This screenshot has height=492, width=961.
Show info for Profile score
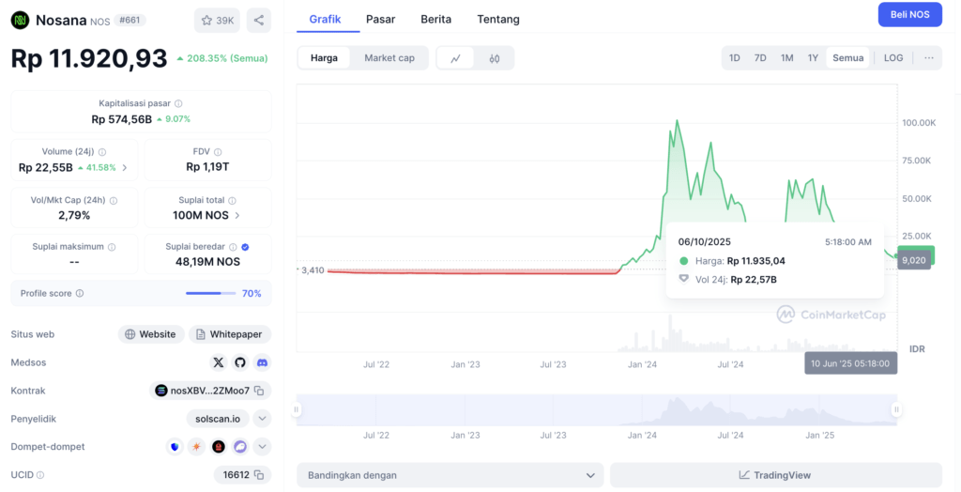pos(80,294)
